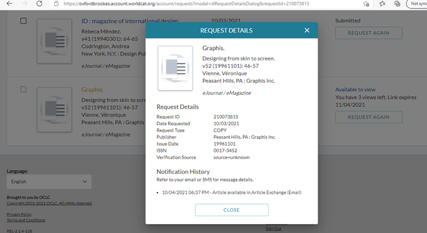Click the Verification Source value source=unknown
The image size is (427, 233).
click(231, 157)
